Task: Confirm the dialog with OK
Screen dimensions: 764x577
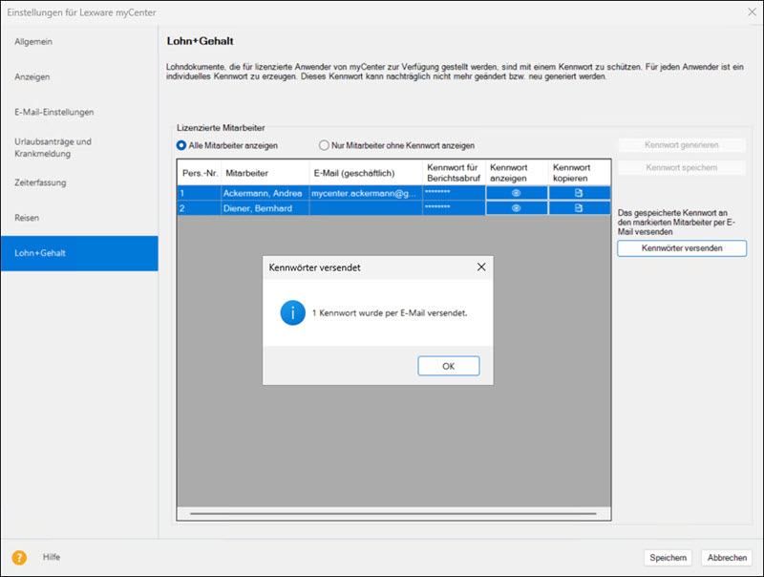Action: [449, 366]
